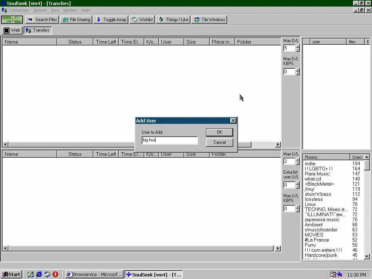The height and width of the screenshot is (279, 372).
Task: Click uploads pane right scroll arrow
Action: pyautogui.click(x=278, y=248)
